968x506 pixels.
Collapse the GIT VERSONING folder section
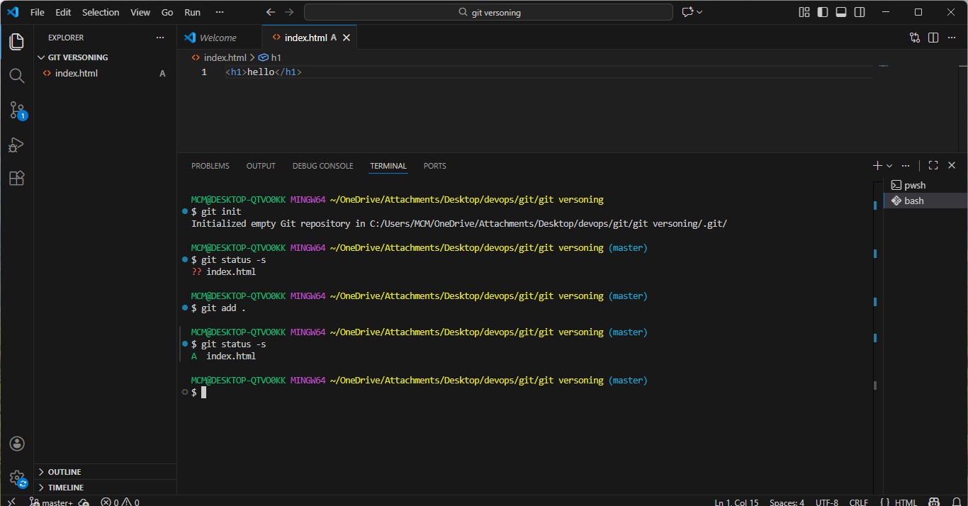point(105,57)
